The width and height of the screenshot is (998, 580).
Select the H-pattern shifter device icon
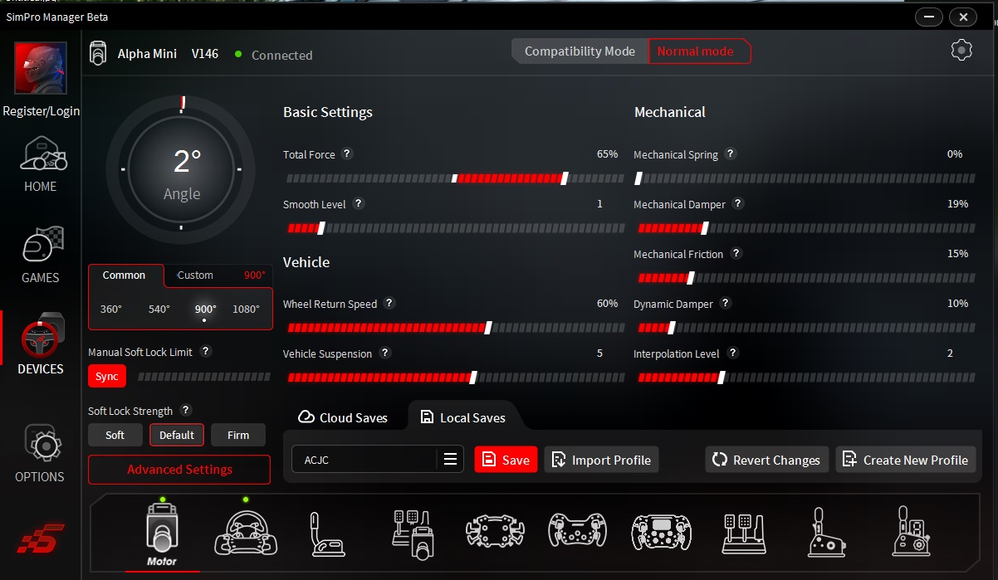[x=912, y=532]
